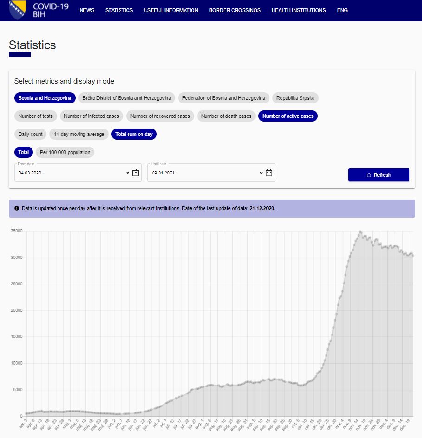The height and width of the screenshot is (438, 422).
Task: Clear the From date with X icon
Action: tap(128, 173)
